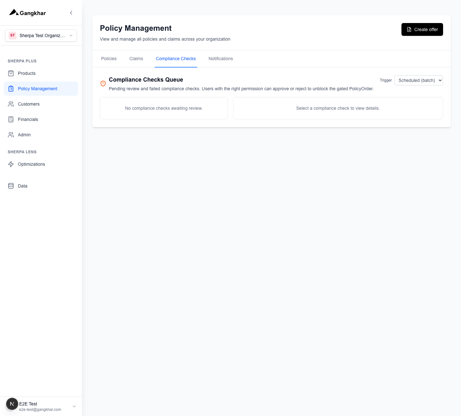
Task: Expand the E2E Test user menu chevron
Action: [x=74, y=406]
